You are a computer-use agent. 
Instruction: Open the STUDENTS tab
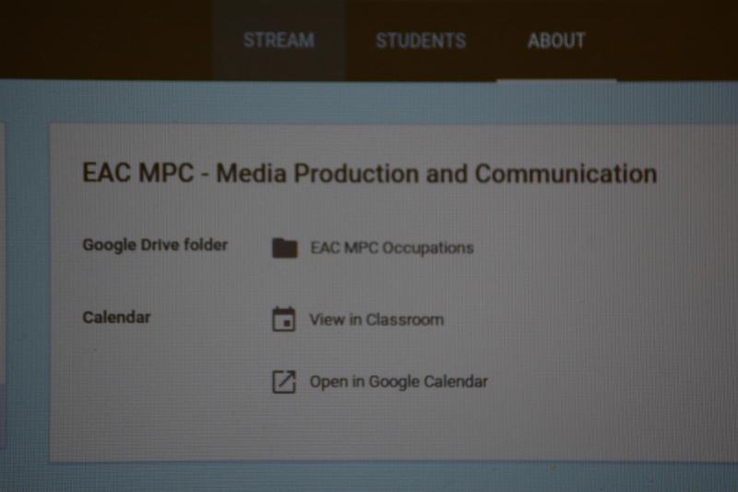tap(421, 41)
